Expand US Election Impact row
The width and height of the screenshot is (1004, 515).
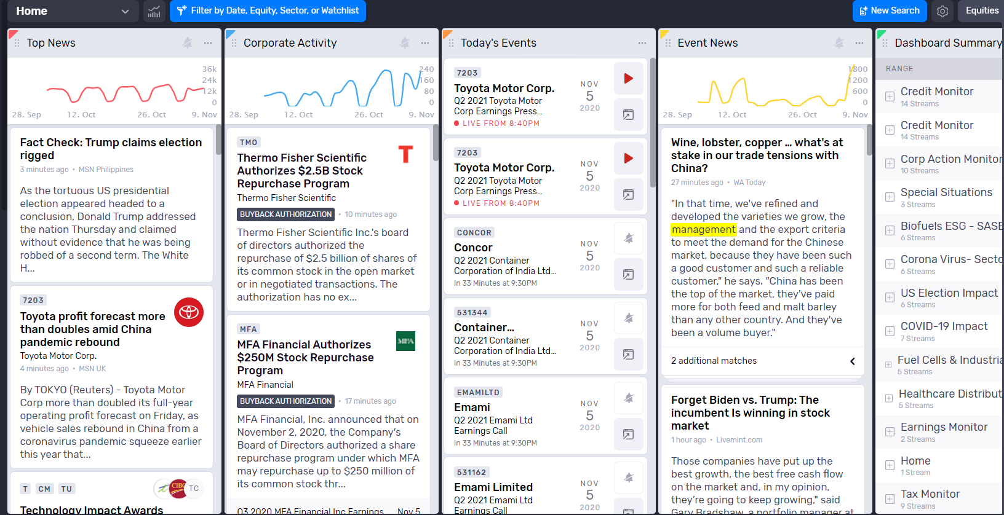click(x=890, y=297)
